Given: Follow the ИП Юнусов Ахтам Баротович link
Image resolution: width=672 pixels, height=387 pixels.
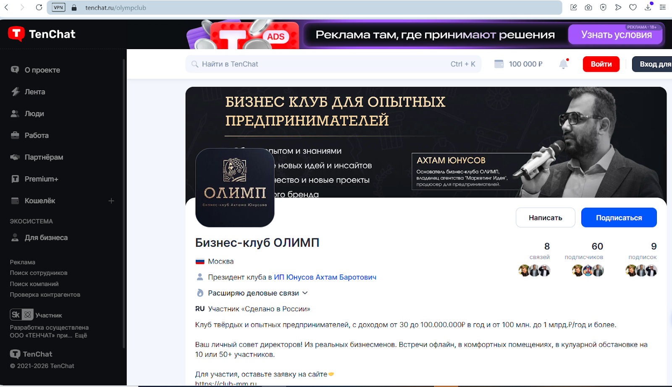Looking at the screenshot, I should (x=325, y=277).
